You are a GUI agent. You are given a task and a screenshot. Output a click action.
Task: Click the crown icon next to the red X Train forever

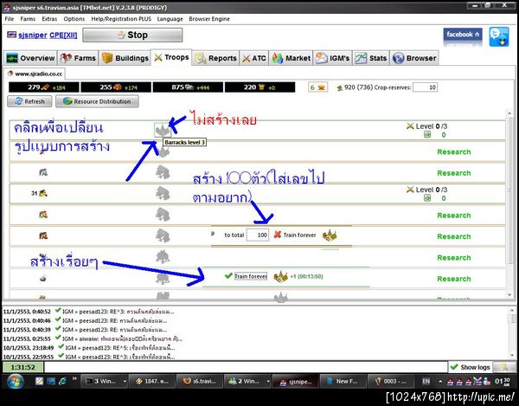330,235
